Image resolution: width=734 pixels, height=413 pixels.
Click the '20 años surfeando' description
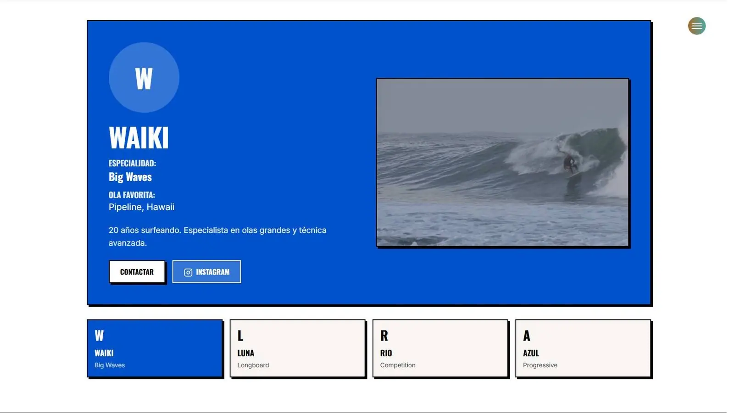pyautogui.click(x=217, y=237)
